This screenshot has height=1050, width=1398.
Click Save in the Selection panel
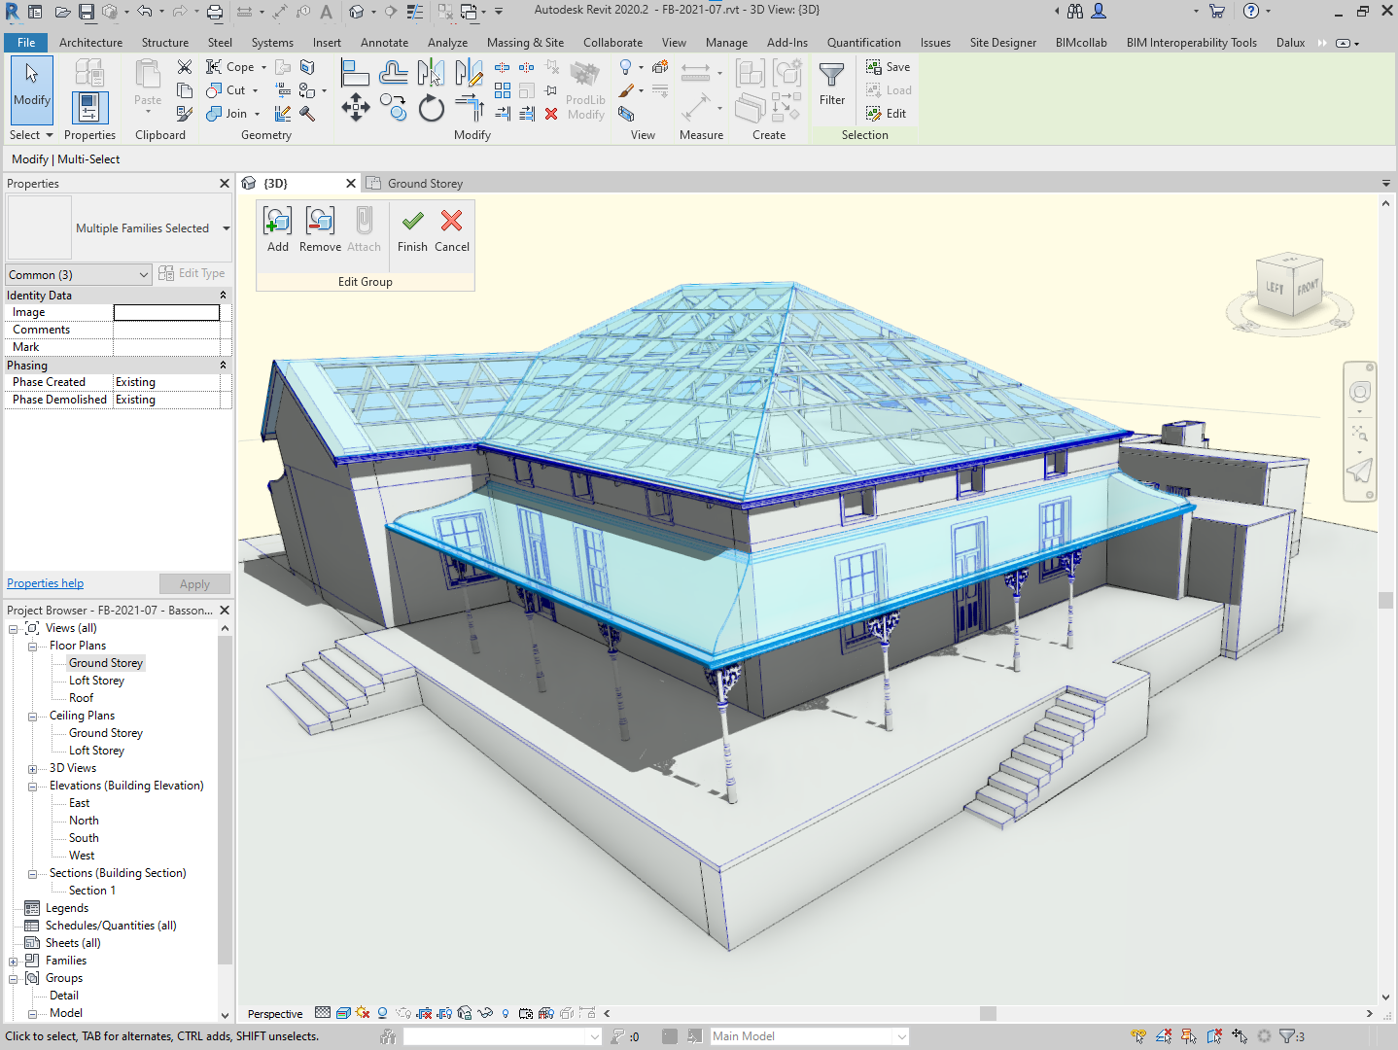[x=889, y=67]
